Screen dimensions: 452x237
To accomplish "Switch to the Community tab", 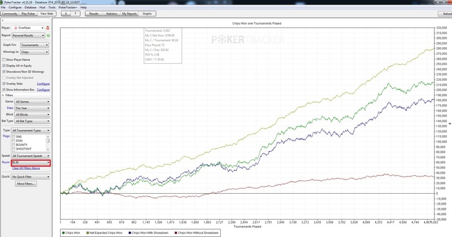I will pyautogui.click(x=10, y=14).
